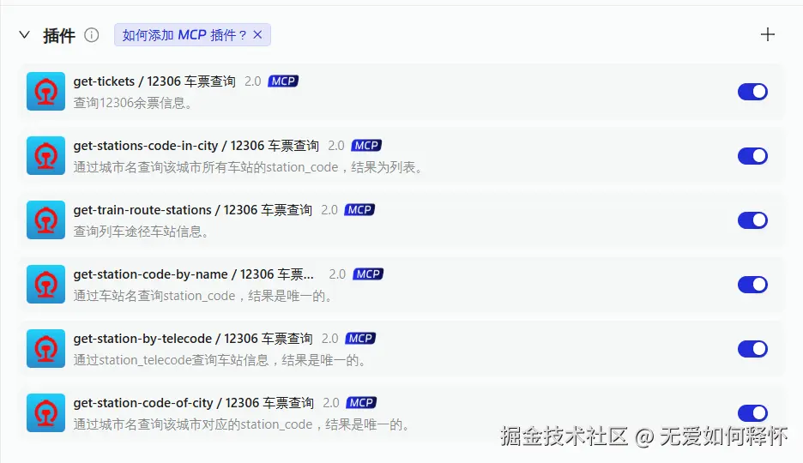Click the get-station-code-of-city railway icon

coord(45,413)
